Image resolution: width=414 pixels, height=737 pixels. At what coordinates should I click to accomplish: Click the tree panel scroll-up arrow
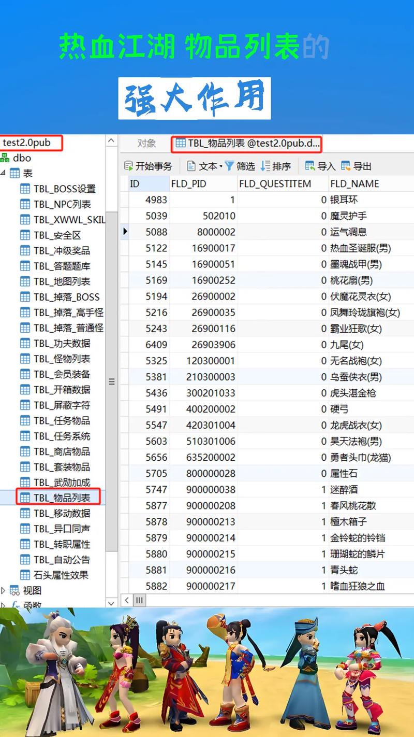click(x=112, y=141)
